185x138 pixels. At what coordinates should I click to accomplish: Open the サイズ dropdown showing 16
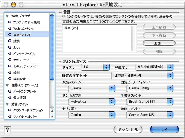click(95, 67)
